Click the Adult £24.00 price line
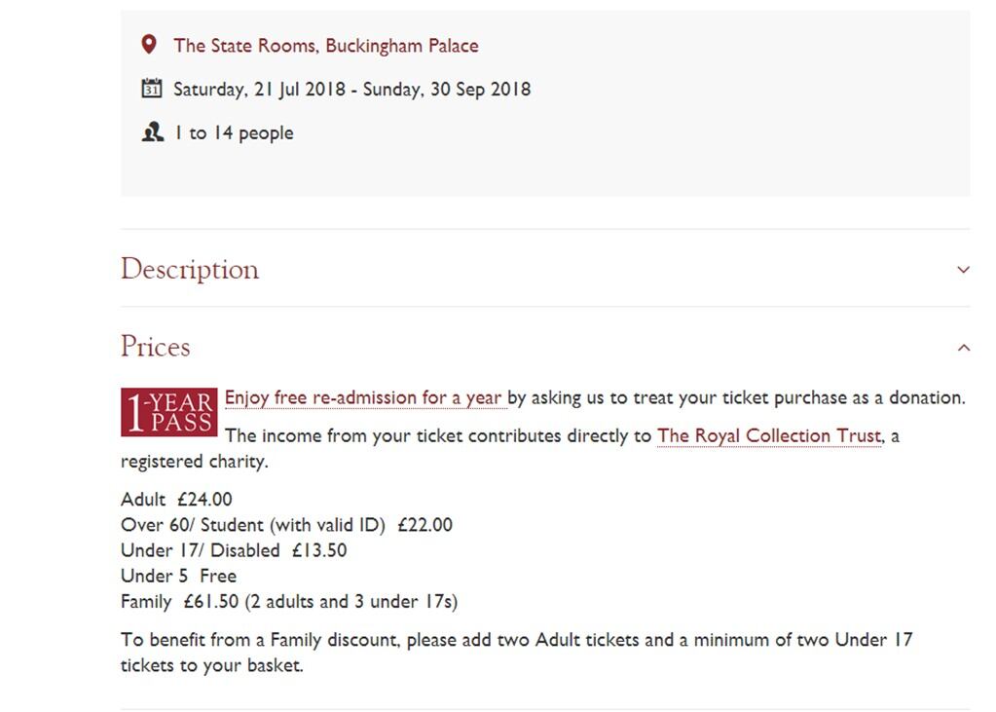 pyautogui.click(x=176, y=500)
